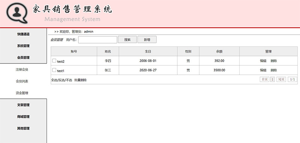Edit member test2 via 编辑 link
This screenshot has height=143, width=300.
263,61
